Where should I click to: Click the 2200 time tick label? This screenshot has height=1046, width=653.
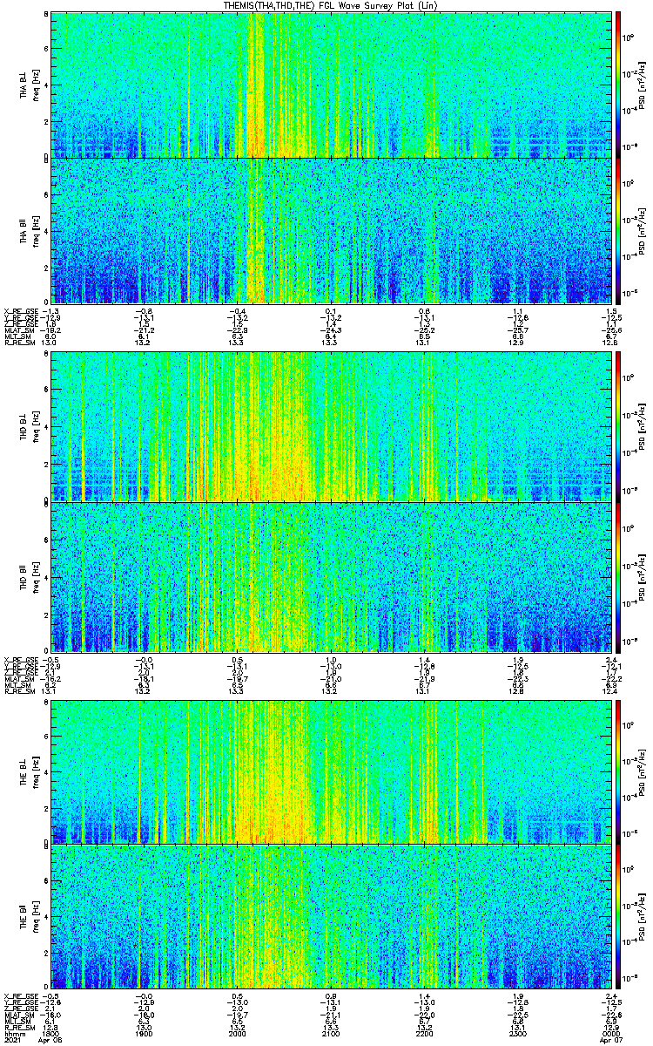425,1035
